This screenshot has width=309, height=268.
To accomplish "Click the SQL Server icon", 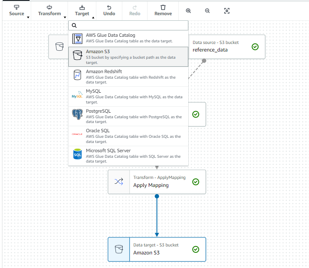I will pos(78,154).
